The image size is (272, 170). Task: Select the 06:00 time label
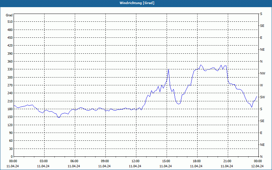point(75,161)
